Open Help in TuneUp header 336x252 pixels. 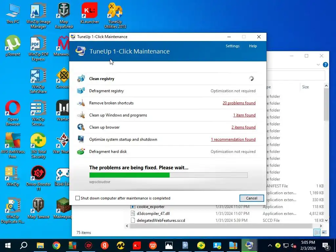pos(253,46)
